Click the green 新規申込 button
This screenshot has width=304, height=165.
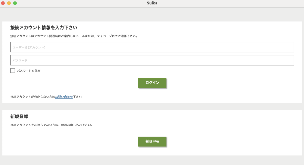tap(152, 141)
